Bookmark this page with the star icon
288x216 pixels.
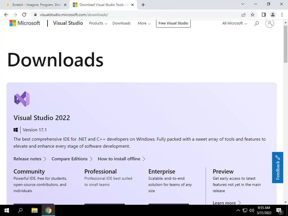pyautogui.click(x=253, y=15)
